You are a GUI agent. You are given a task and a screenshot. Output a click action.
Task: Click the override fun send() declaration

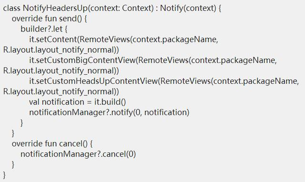pos(47,19)
